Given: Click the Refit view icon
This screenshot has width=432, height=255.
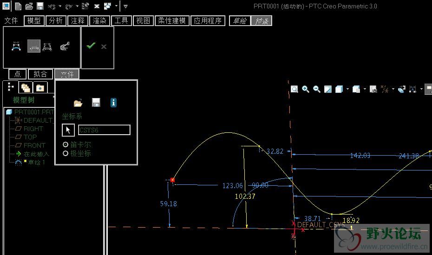Looking at the screenshot, I should coord(294,89).
